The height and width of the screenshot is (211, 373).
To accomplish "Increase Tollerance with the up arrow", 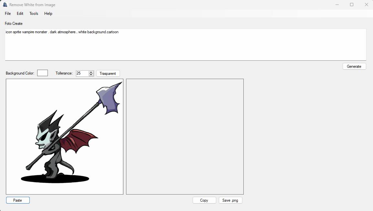I will (91, 72).
